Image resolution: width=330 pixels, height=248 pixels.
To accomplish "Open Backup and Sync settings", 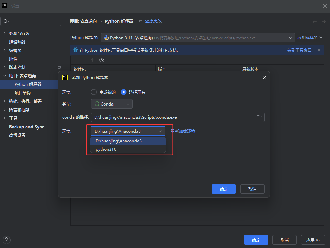I will coord(27,127).
